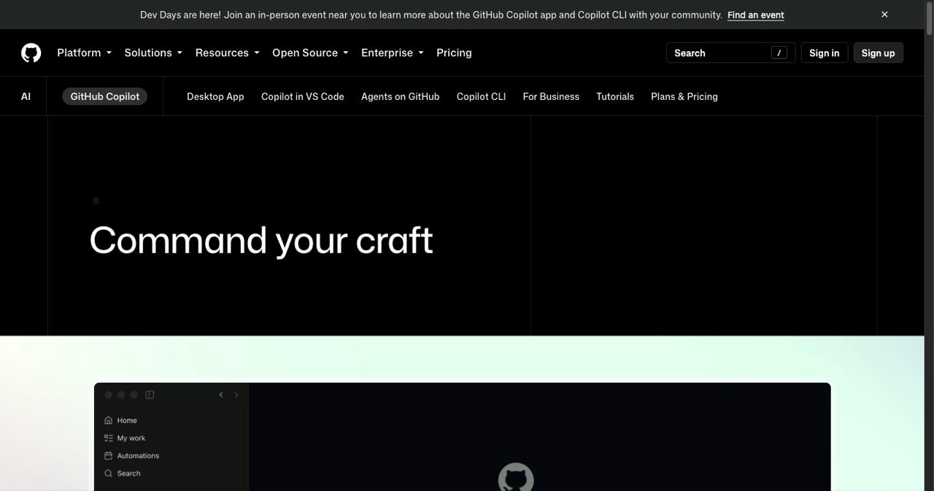934x491 pixels.
Task: Go to the For Business page
Action: (551, 96)
